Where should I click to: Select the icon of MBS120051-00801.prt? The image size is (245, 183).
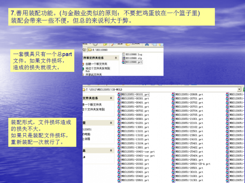(119, 115)
